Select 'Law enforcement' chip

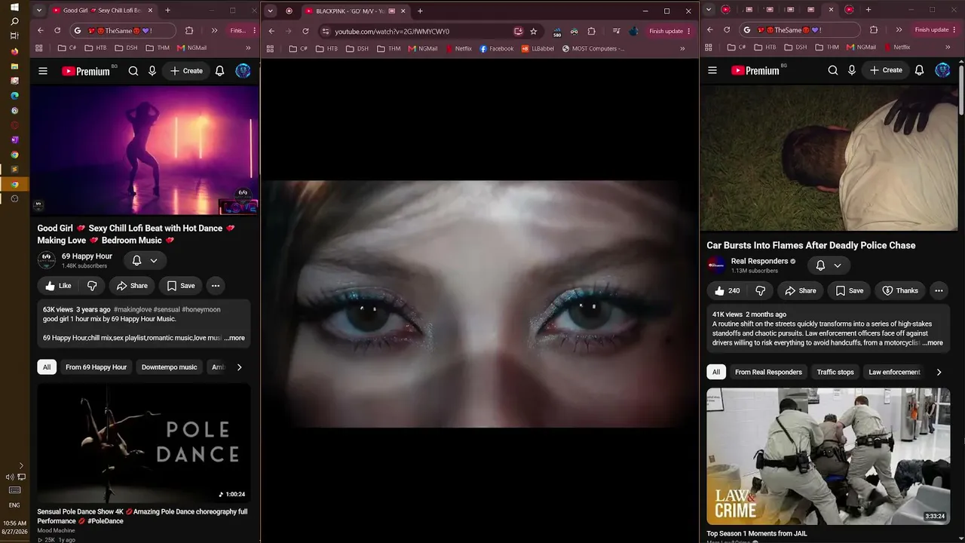pos(894,372)
